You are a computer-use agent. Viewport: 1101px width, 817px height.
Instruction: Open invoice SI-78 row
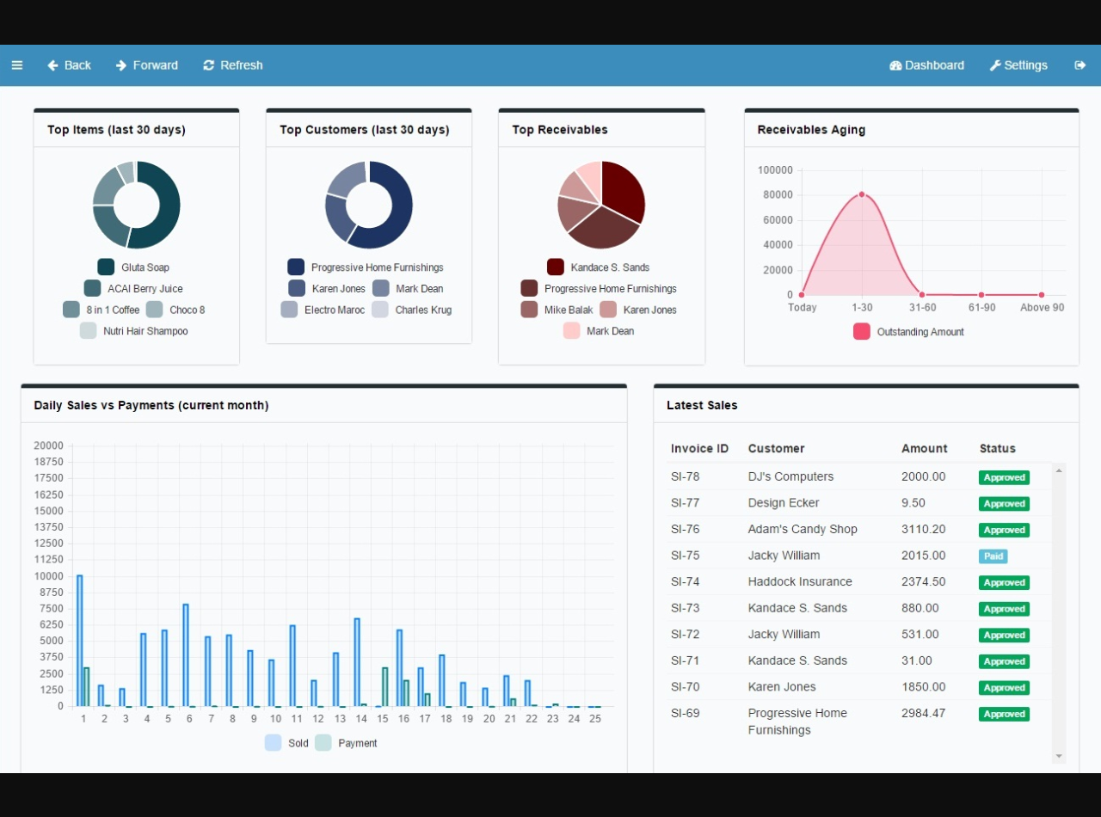pyautogui.click(x=860, y=476)
